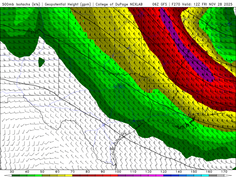Click the '150' legend value label
The image size is (236, 177).
pos(194,172)
